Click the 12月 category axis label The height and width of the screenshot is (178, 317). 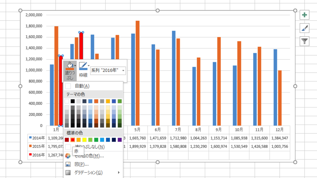[x=280, y=130]
